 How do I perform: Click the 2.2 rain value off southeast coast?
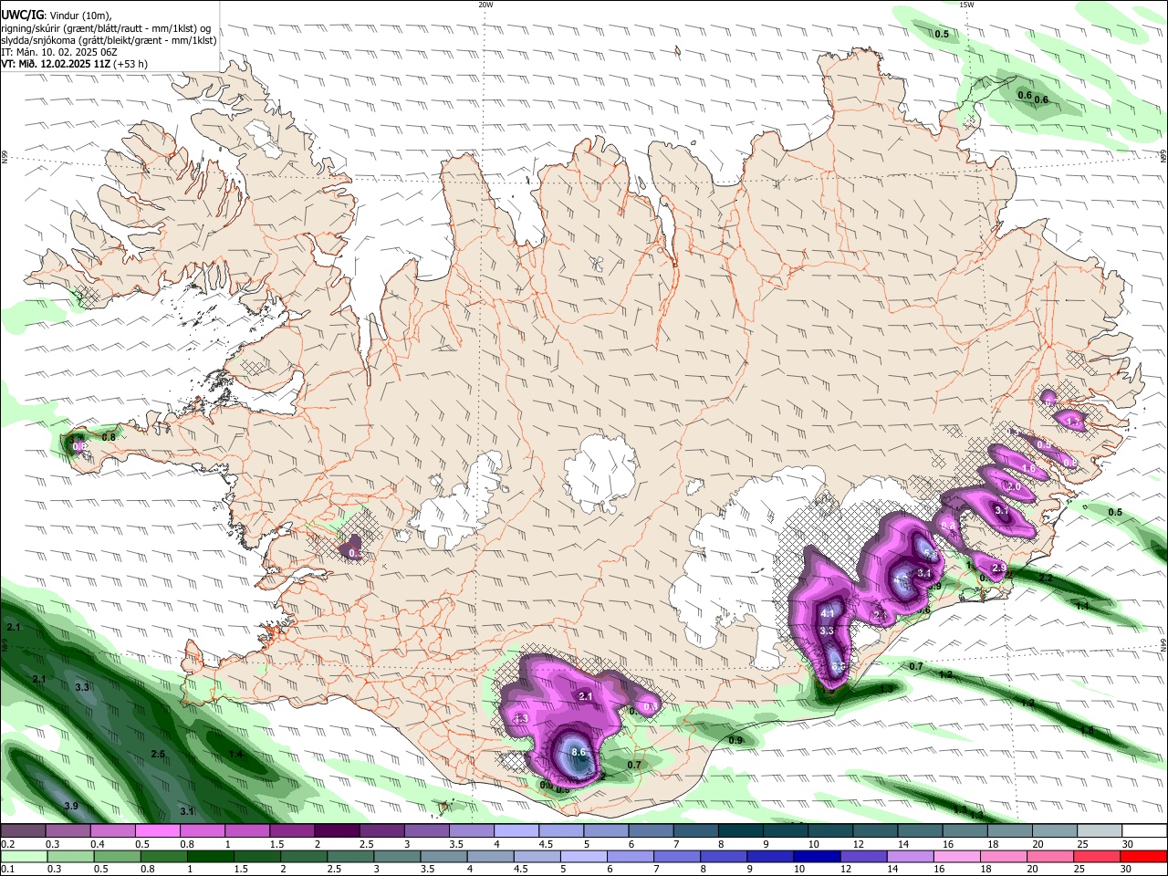(1046, 579)
